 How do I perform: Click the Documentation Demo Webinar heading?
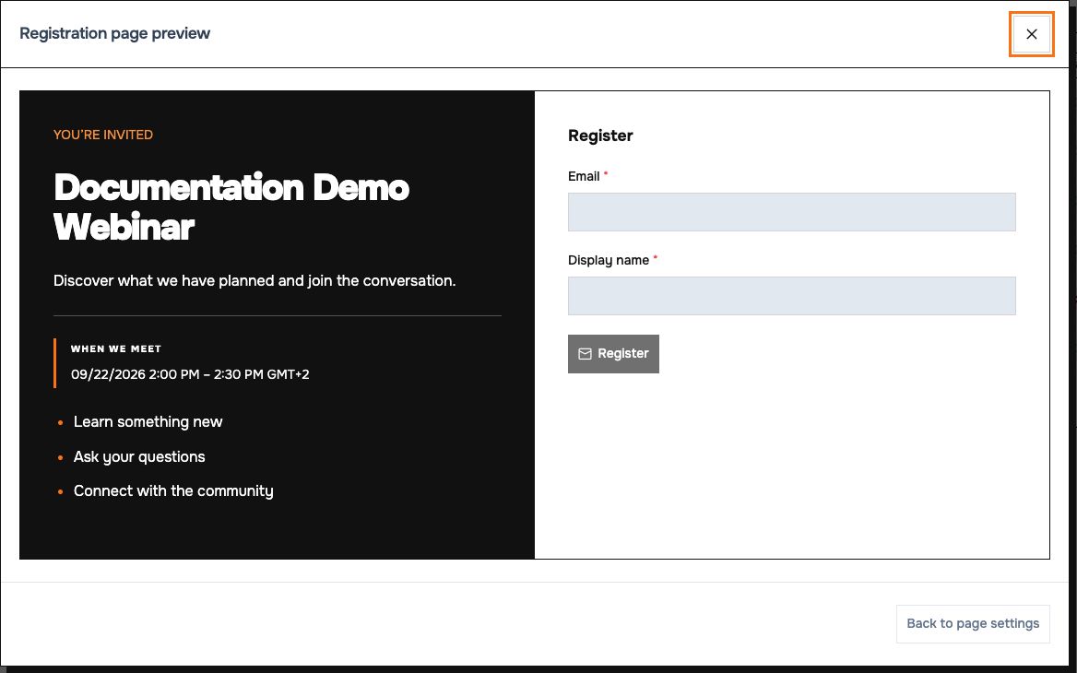[x=231, y=207]
